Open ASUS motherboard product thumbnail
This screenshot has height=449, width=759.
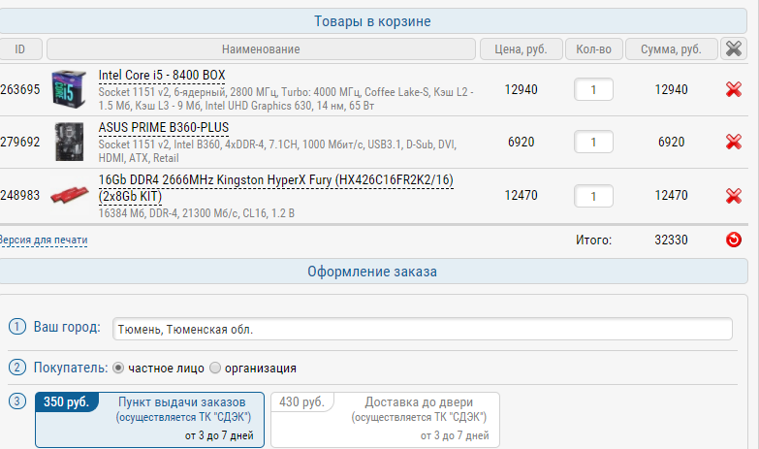pyautogui.click(x=69, y=142)
